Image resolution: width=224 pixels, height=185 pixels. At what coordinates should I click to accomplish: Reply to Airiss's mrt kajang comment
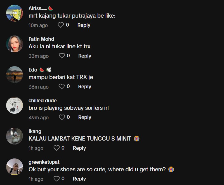coord(84,25)
